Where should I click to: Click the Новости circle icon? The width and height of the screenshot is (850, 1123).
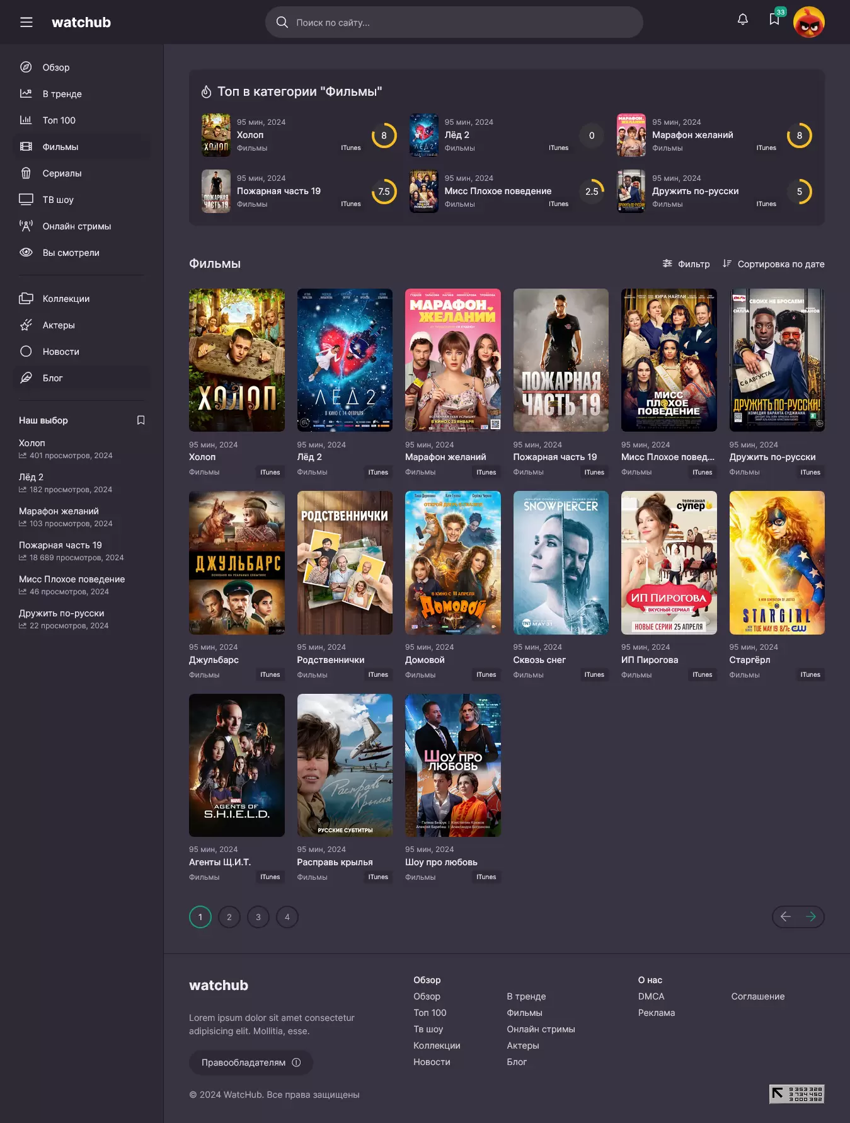tap(26, 352)
